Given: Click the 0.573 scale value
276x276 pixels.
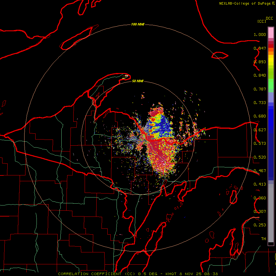Looking at the screenshot, I should [x=260, y=144].
